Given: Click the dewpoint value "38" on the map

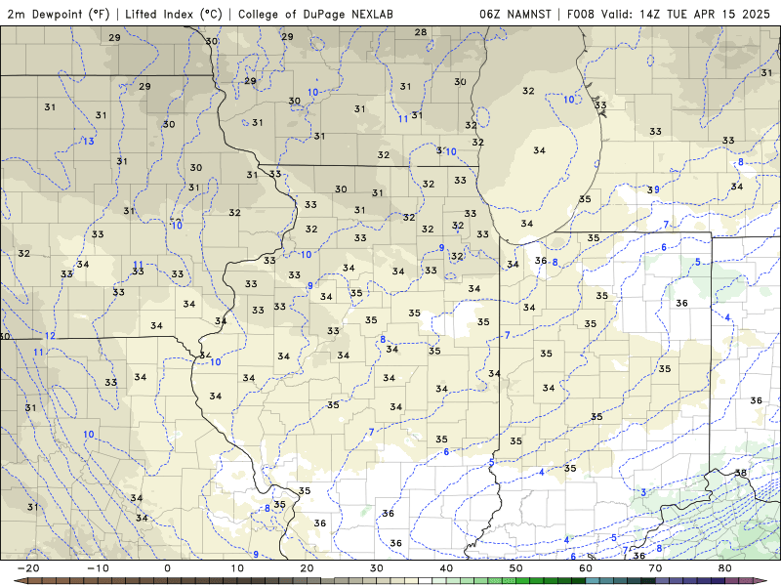Looking at the screenshot, I should coord(741,473).
